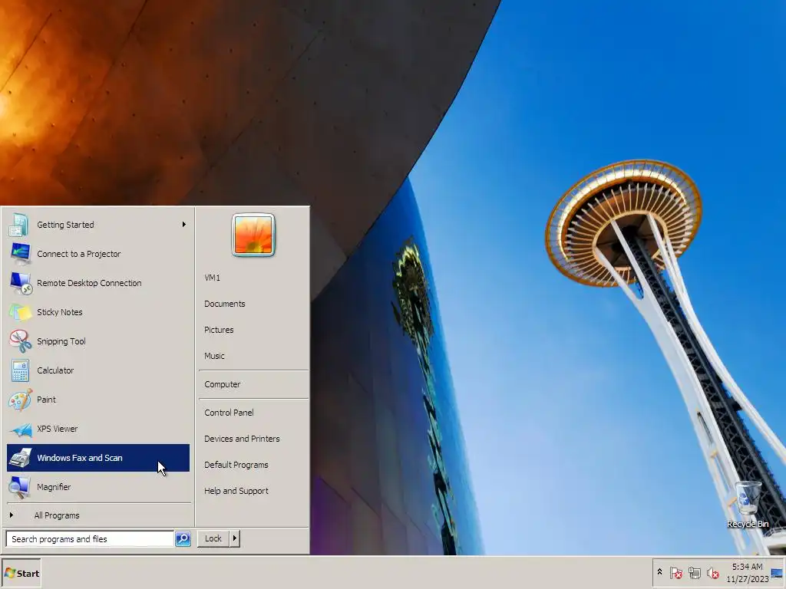Launch Paint palette icon
This screenshot has width=786, height=589.
[x=20, y=400]
